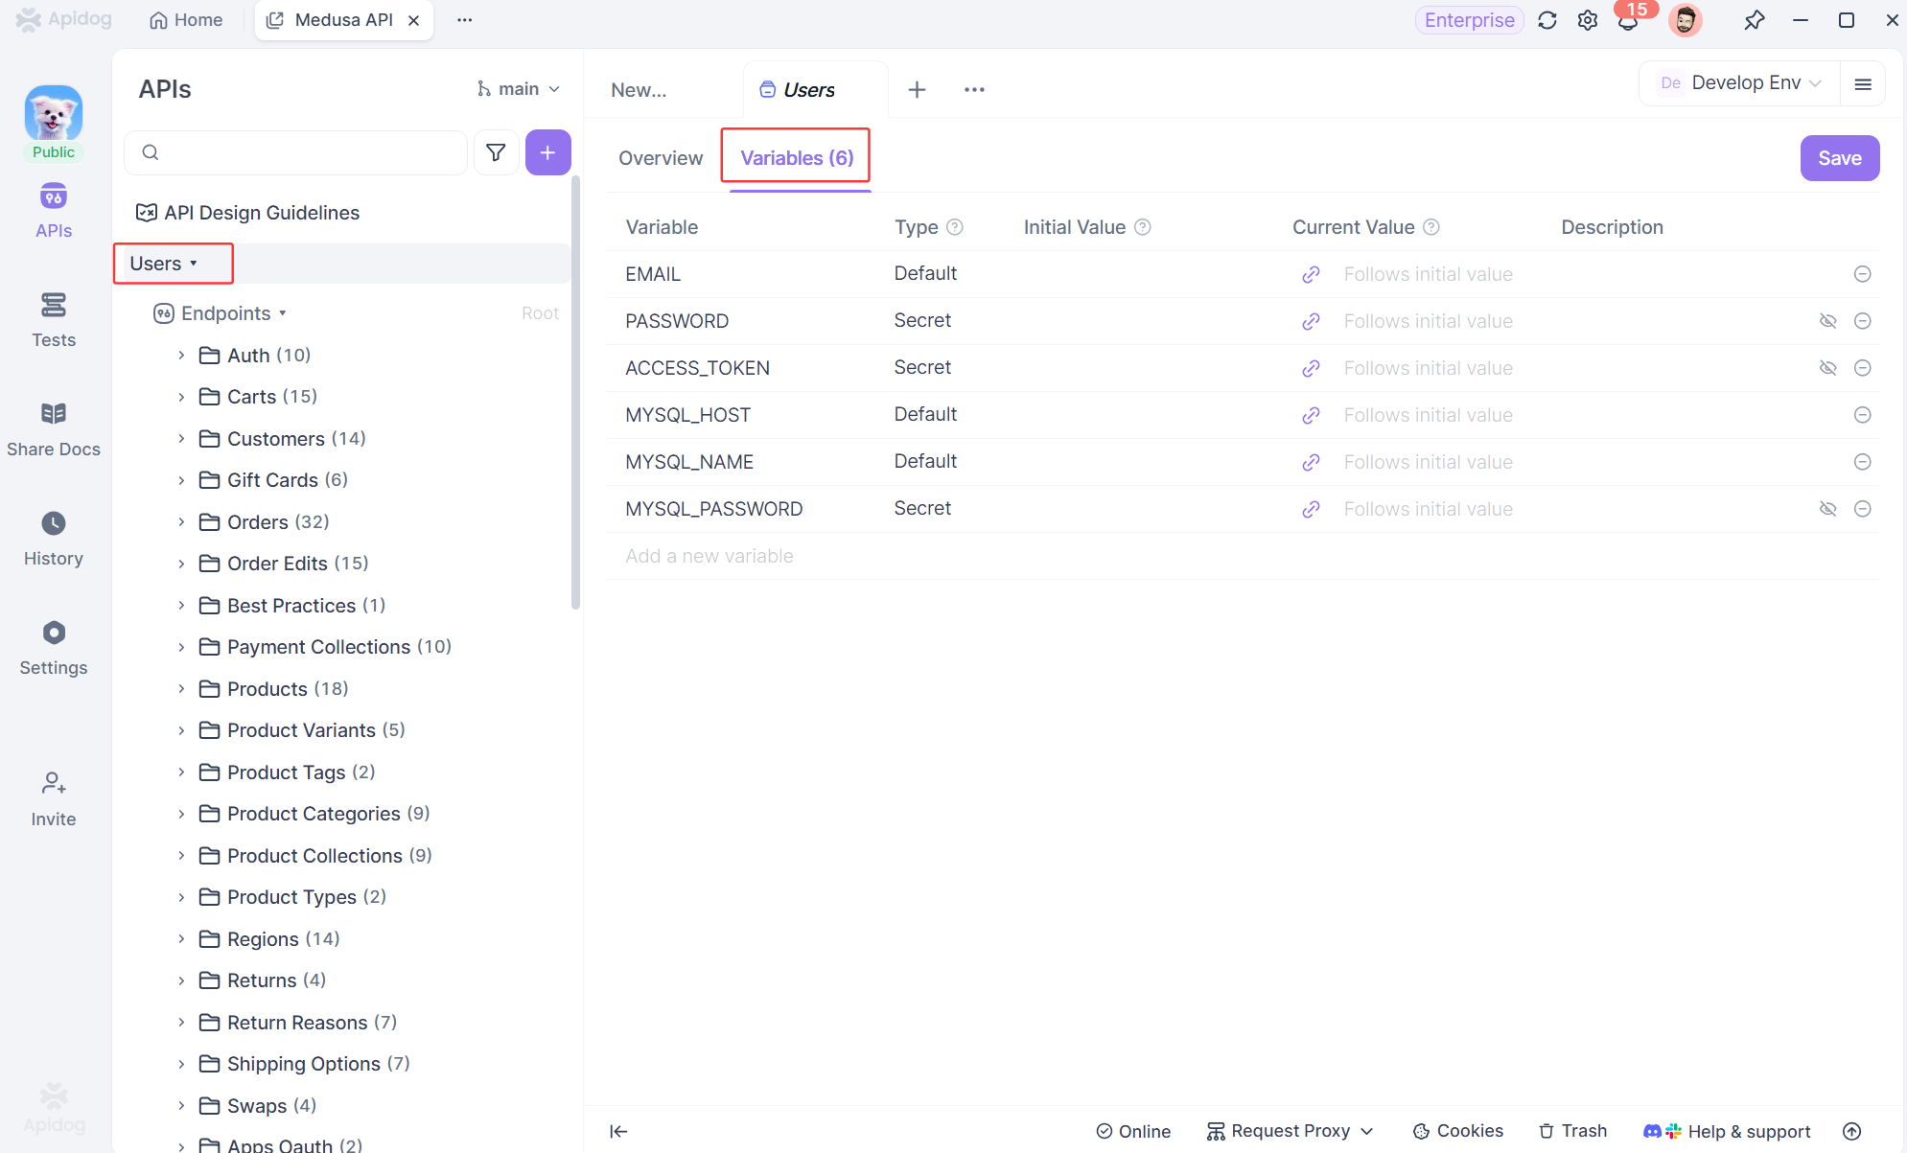Switch to the Variables (6) tab
Viewport: 1907px width, 1153px height.
pyautogui.click(x=797, y=158)
